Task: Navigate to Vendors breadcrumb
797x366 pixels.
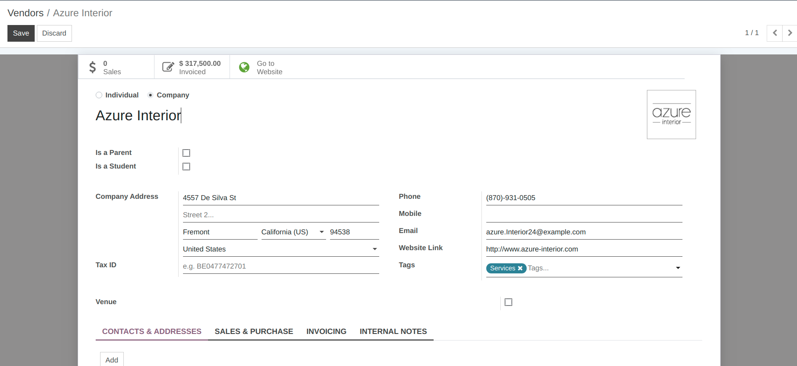Action: (x=25, y=13)
